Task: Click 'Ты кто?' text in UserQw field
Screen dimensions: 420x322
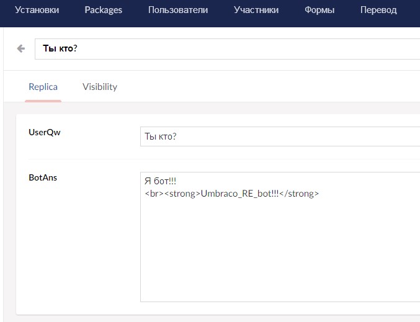Action: coord(160,136)
